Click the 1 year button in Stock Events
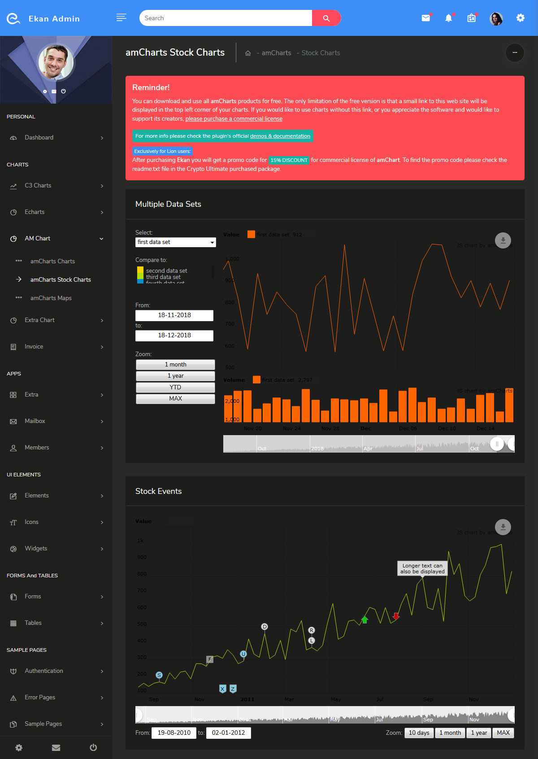Image resolution: width=538 pixels, height=759 pixels. click(479, 733)
